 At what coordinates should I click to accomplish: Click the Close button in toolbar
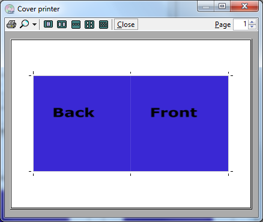pyautogui.click(x=126, y=25)
